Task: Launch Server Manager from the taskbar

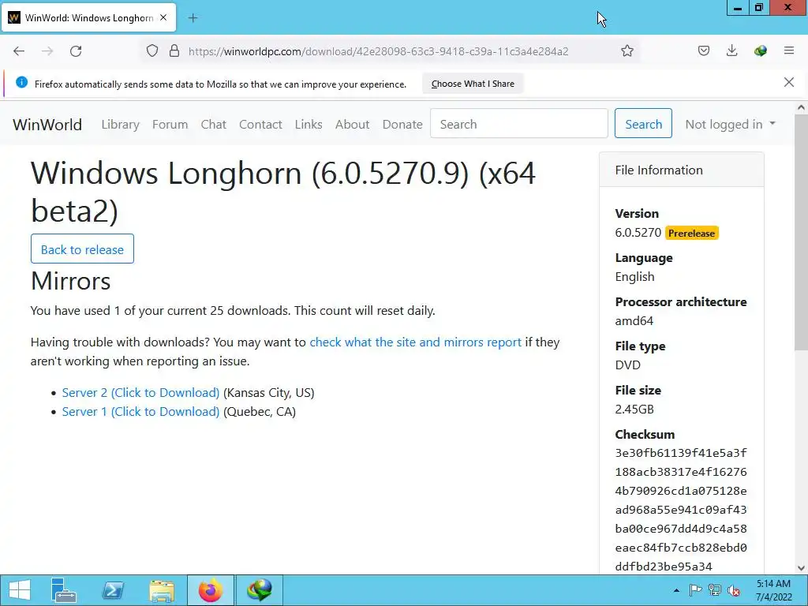Action: click(64, 590)
